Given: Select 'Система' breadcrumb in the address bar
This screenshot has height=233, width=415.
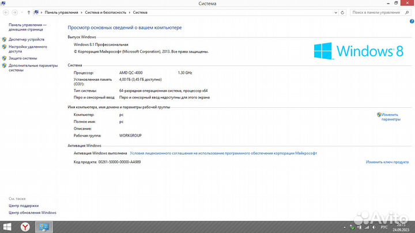Looking at the screenshot, I should (140, 13).
